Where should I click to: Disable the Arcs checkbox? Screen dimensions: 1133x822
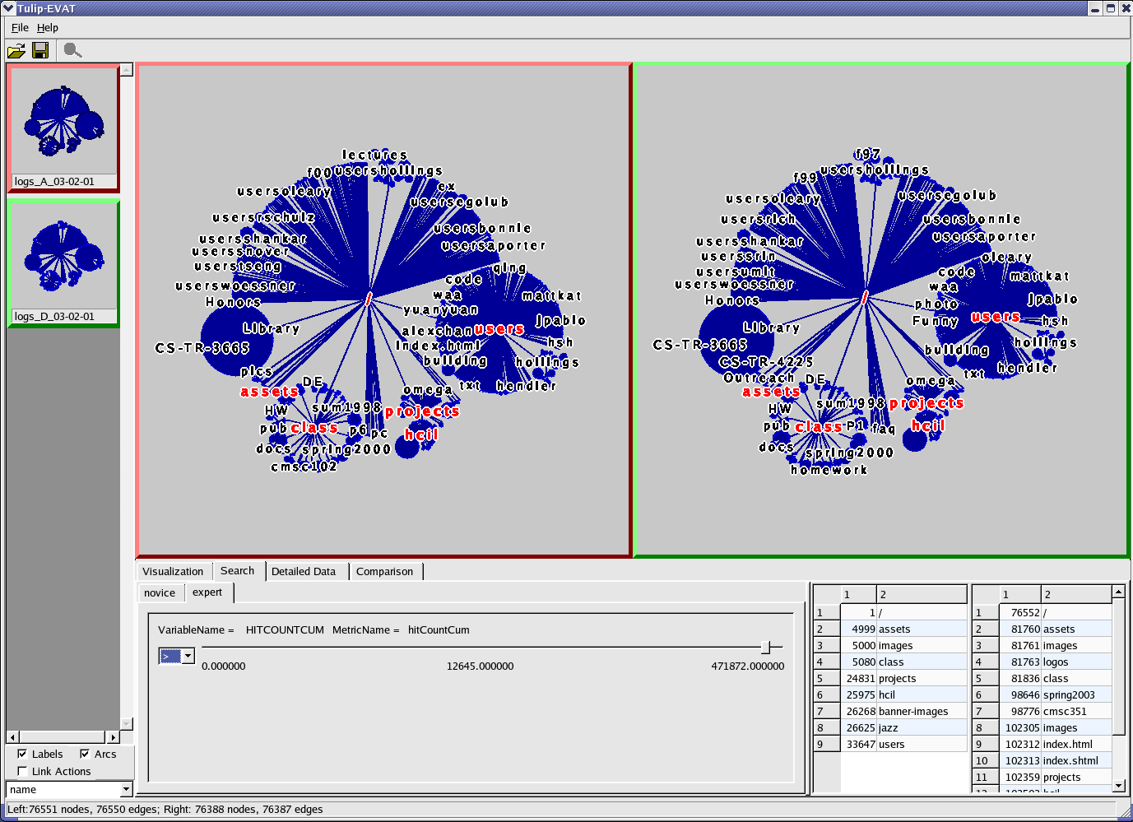84,754
